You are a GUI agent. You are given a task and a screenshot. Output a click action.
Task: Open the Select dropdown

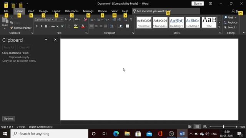tap(231, 27)
